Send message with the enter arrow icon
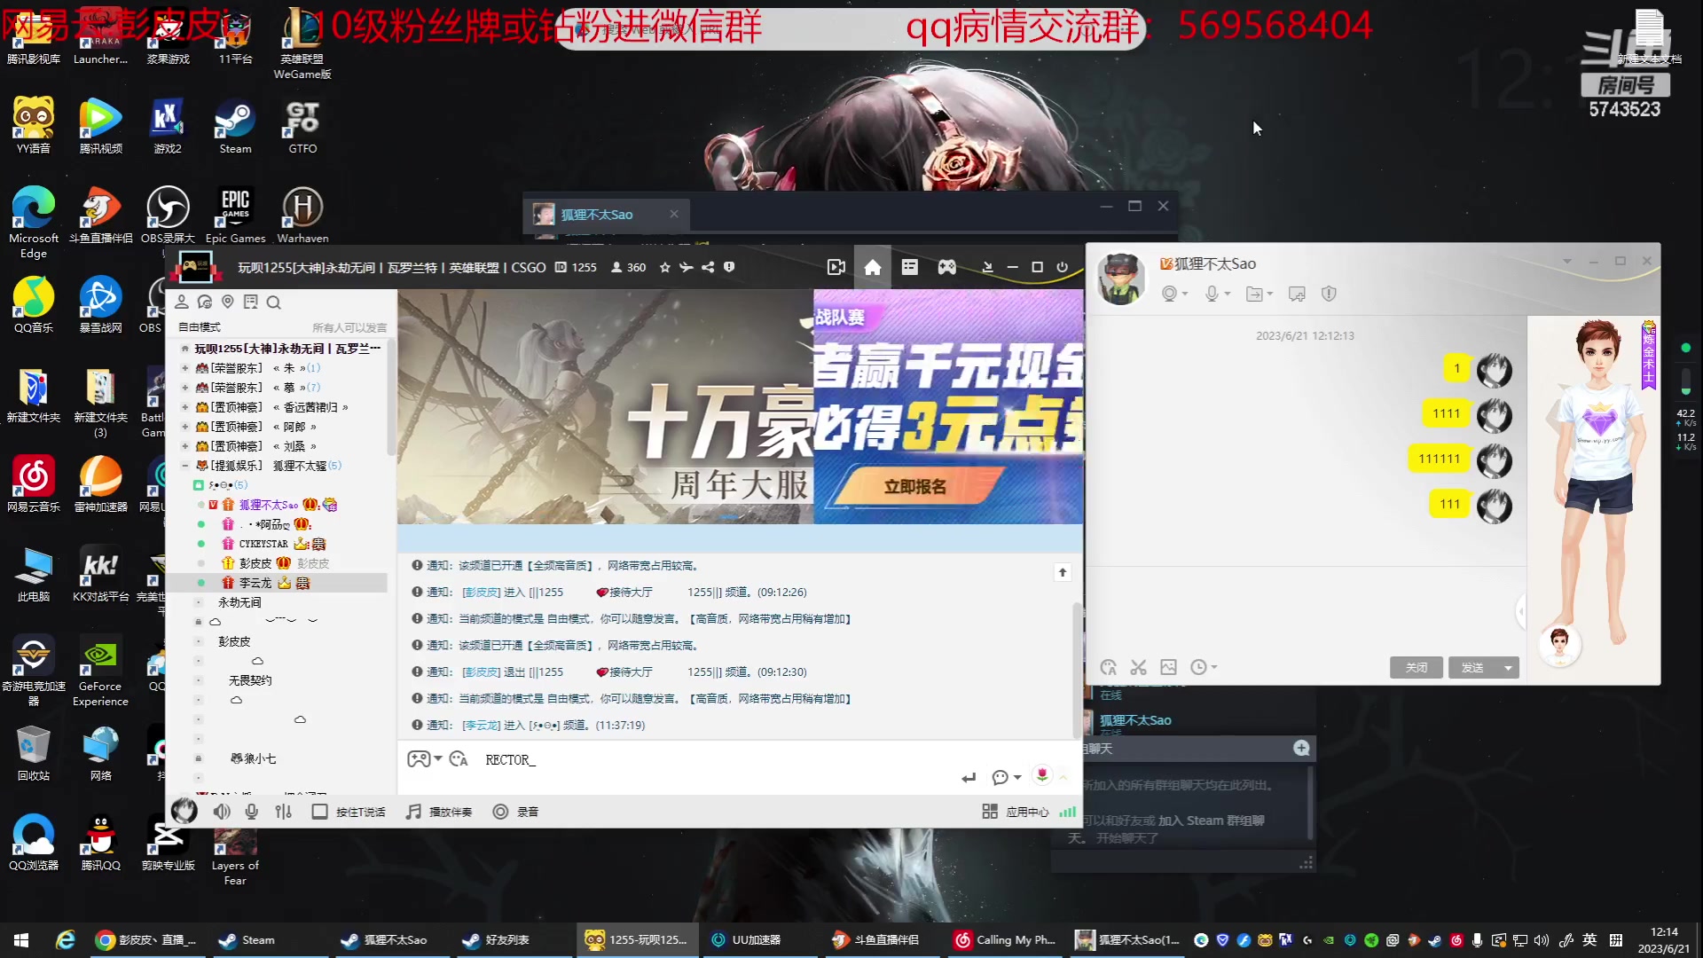This screenshot has width=1703, height=958. click(968, 778)
